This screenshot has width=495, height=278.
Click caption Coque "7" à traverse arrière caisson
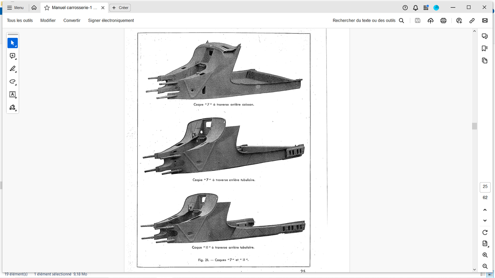(224, 104)
